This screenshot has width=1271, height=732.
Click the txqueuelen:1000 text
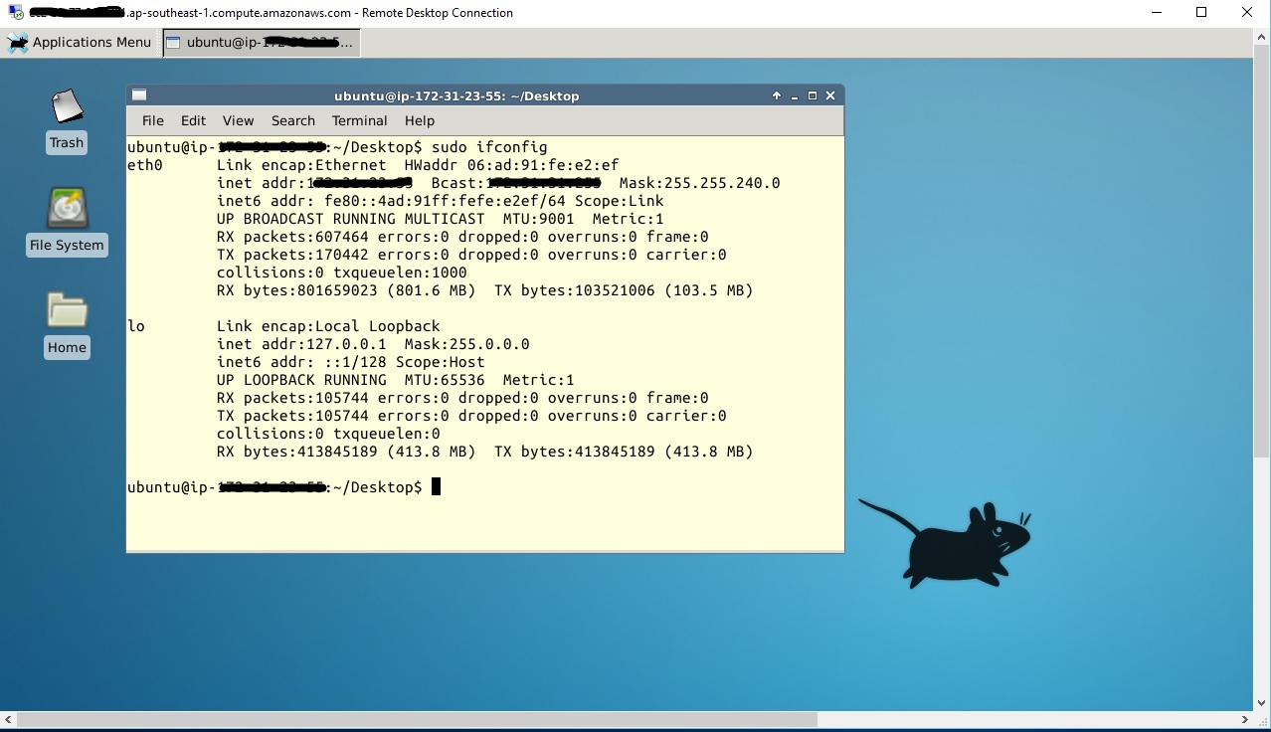400,273
